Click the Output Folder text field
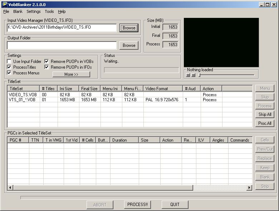This screenshot has height=211, width=279. click(62, 45)
